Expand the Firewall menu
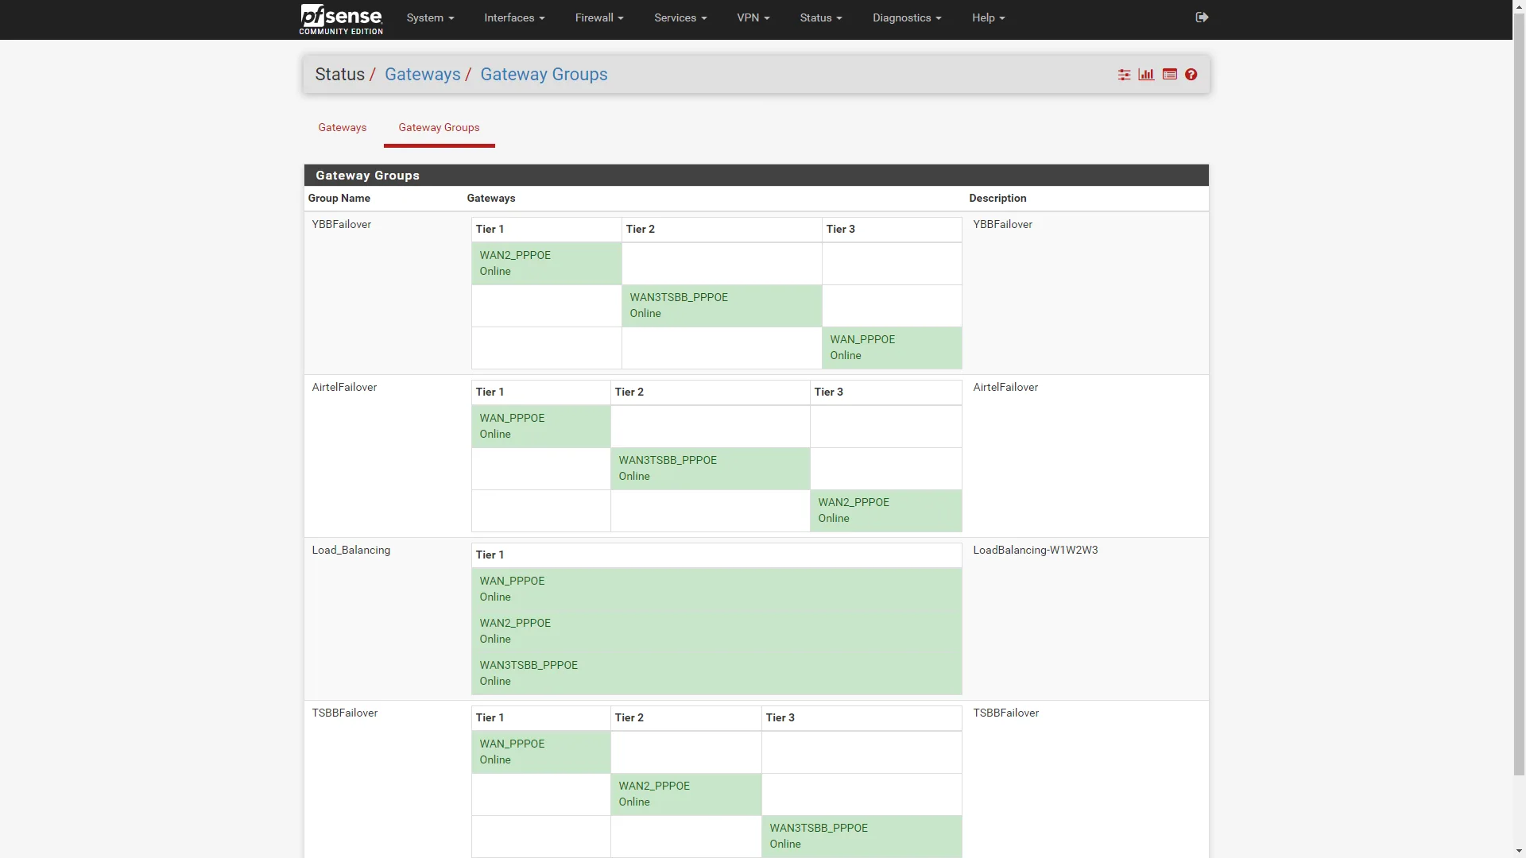1526x858 pixels. click(599, 17)
